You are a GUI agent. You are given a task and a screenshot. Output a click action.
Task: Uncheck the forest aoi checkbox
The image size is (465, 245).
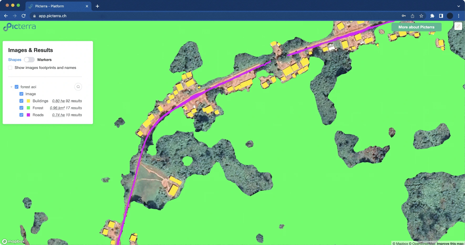(x=17, y=87)
